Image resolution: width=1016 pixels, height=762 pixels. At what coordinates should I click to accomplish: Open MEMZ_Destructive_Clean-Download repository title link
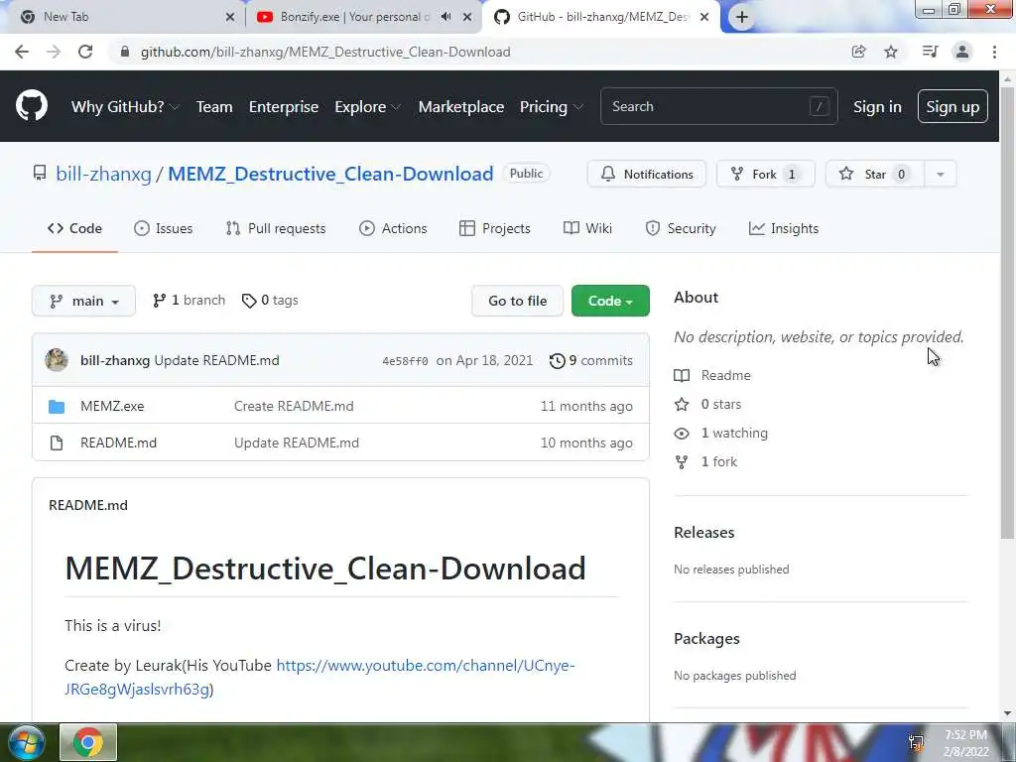(x=330, y=174)
